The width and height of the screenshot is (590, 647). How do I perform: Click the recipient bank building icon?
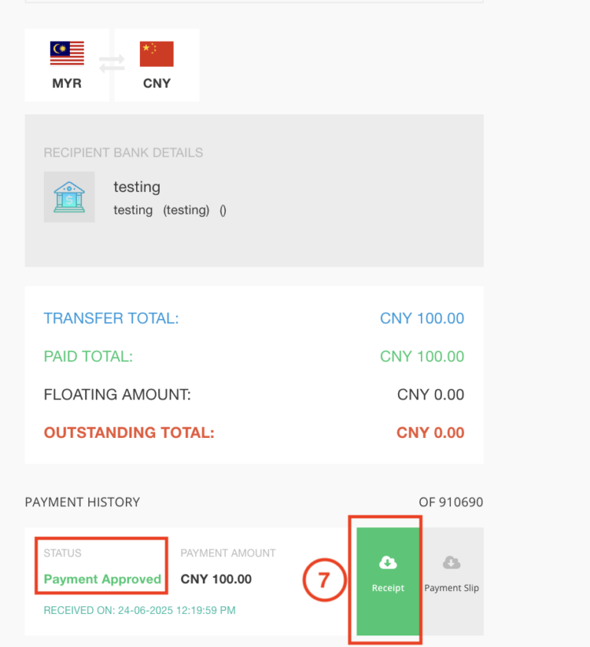pos(69,197)
